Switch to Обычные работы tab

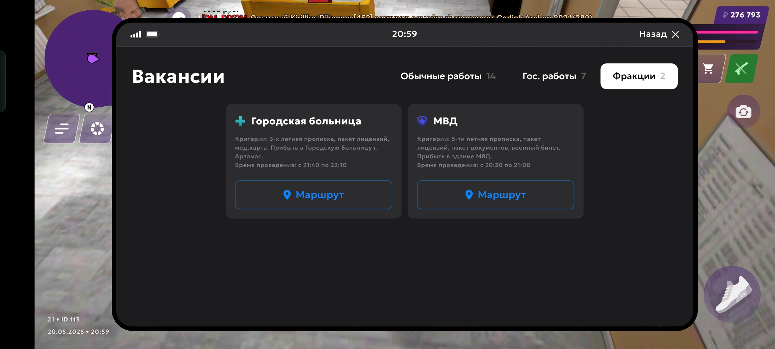[x=448, y=76]
